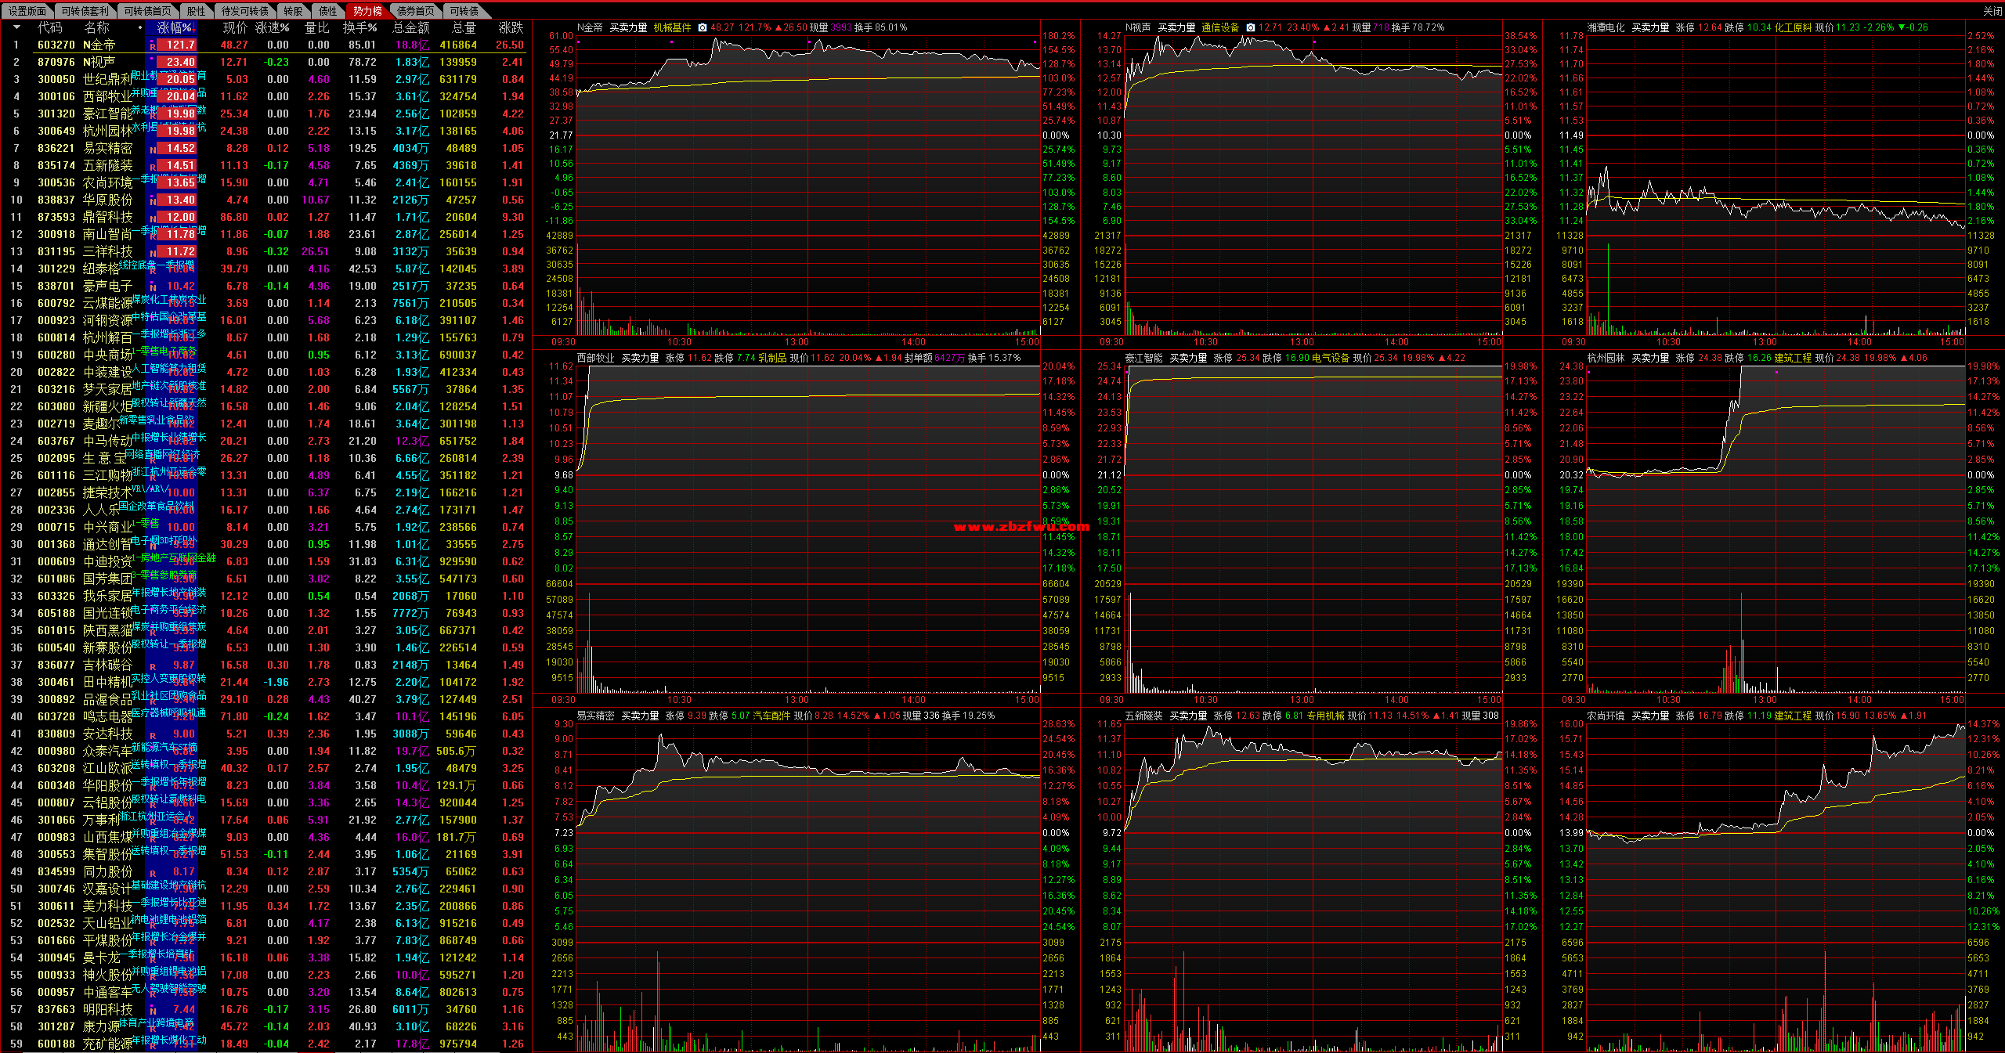Select row 831195 三祥科技
The height and width of the screenshot is (1053, 2005).
coord(266,251)
